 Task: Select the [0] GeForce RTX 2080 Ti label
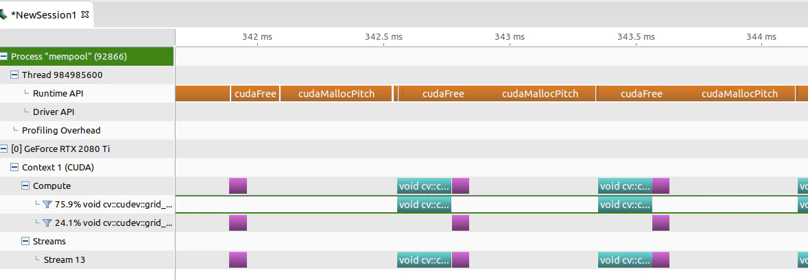coord(60,149)
